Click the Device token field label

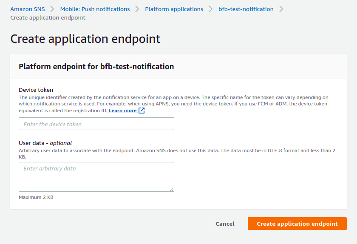[x=36, y=90]
